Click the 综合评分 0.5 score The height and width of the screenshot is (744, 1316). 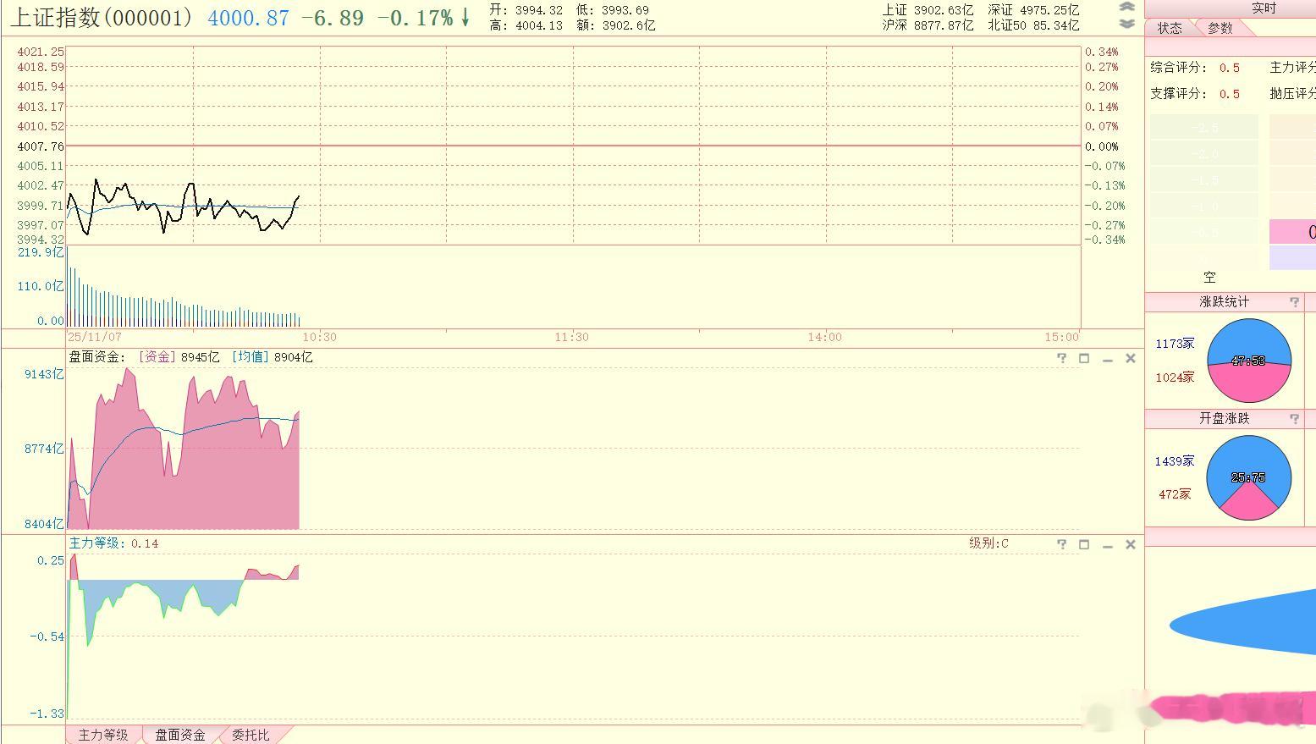pos(1195,68)
